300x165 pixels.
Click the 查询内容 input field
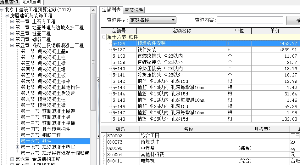[x=250, y=20]
